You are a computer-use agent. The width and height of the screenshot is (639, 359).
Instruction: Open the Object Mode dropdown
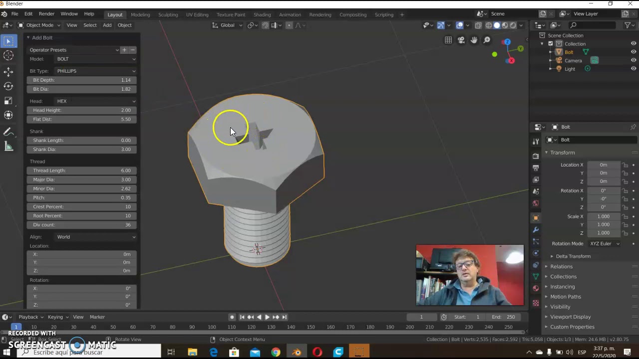coord(39,25)
